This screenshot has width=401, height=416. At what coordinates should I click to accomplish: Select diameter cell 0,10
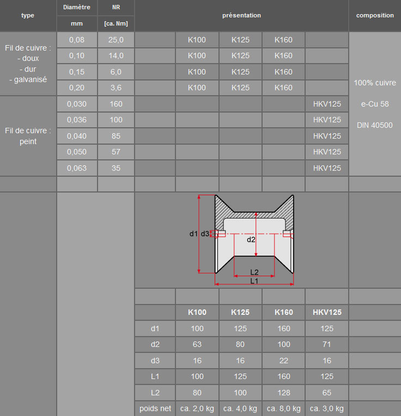[x=77, y=55]
